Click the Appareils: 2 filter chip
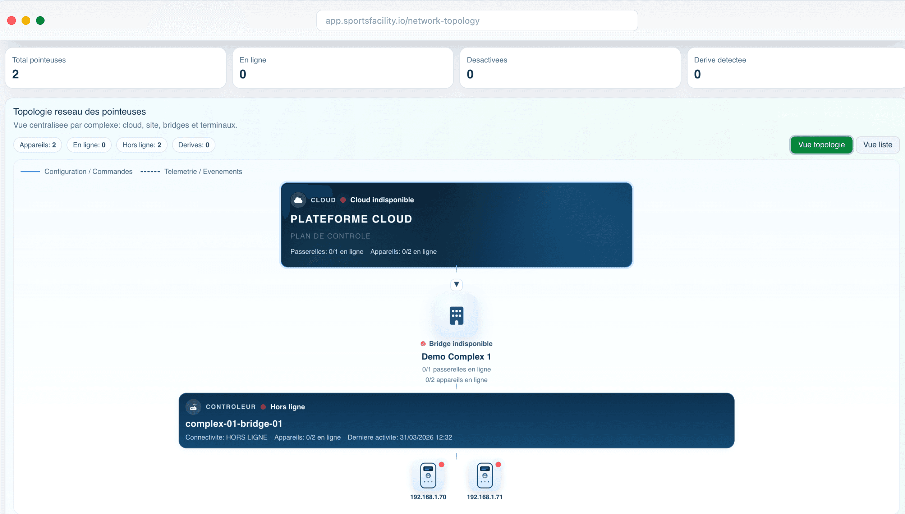 coord(37,145)
